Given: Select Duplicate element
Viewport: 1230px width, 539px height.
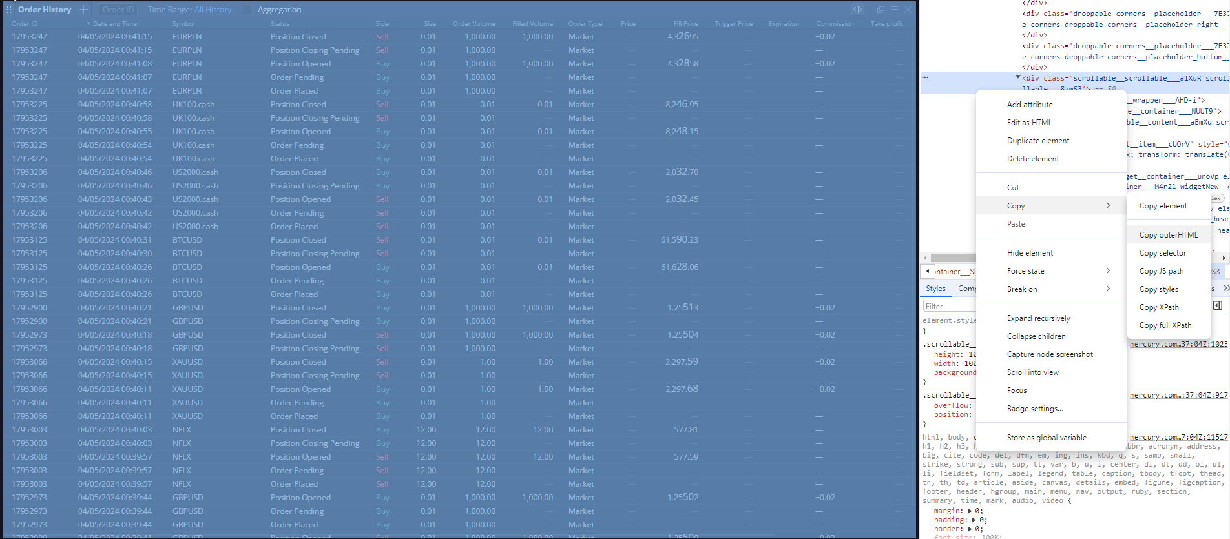Looking at the screenshot, I should 1051,141.
